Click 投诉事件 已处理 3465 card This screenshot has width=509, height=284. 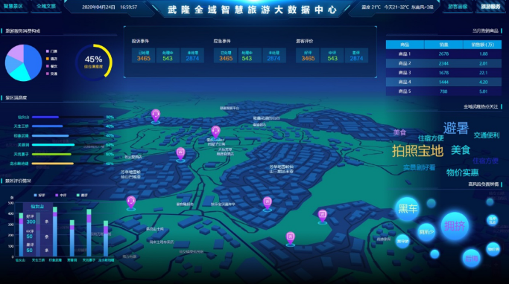tap(144, 55)
